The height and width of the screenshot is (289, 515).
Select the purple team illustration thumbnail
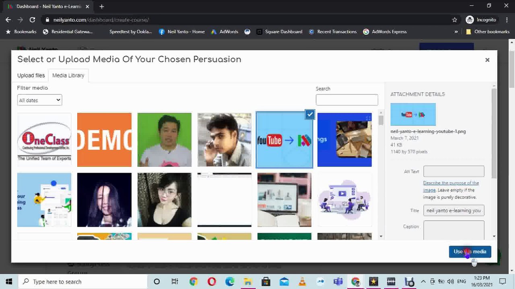[x=344, y=200]
